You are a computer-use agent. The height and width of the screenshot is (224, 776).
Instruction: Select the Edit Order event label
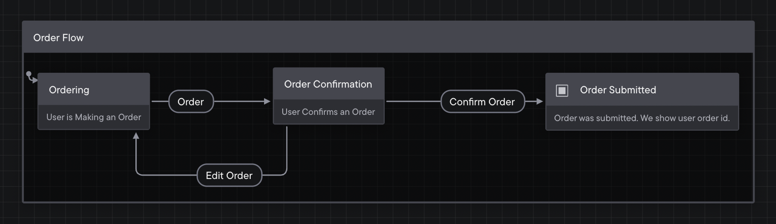point(229,175)
